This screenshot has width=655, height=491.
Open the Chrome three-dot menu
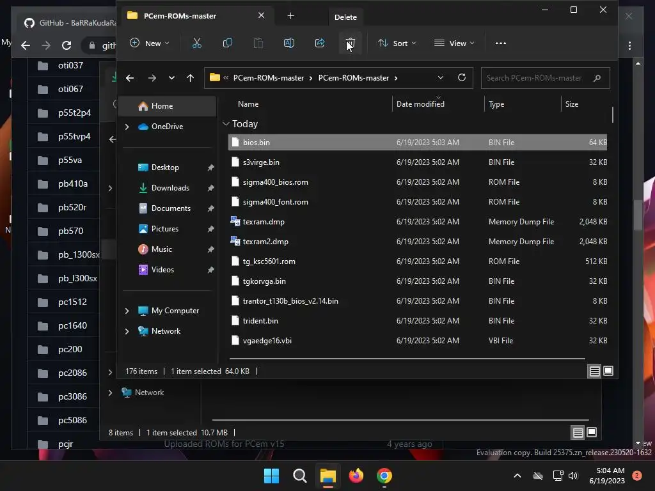[629, 45]
